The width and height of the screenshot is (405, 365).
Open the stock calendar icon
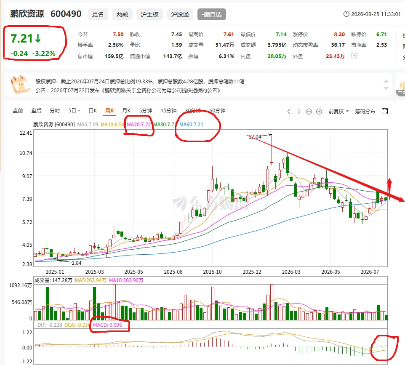point(19,85)
